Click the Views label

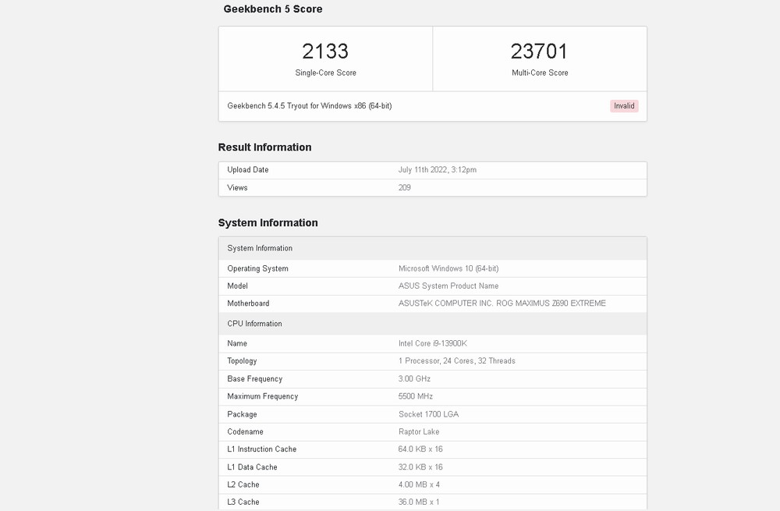pyautogui.click(x=237, y=187)
